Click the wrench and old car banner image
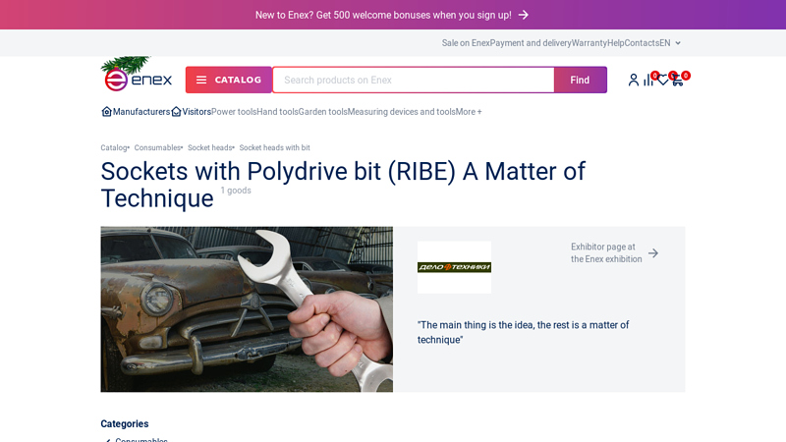The width and height of the screenshot is (786, 442). [247, 309]
